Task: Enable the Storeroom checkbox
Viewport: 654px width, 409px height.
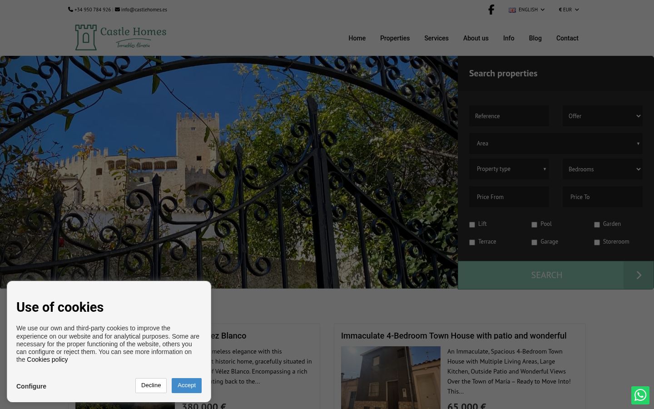Action: click(x=597, y=242)
